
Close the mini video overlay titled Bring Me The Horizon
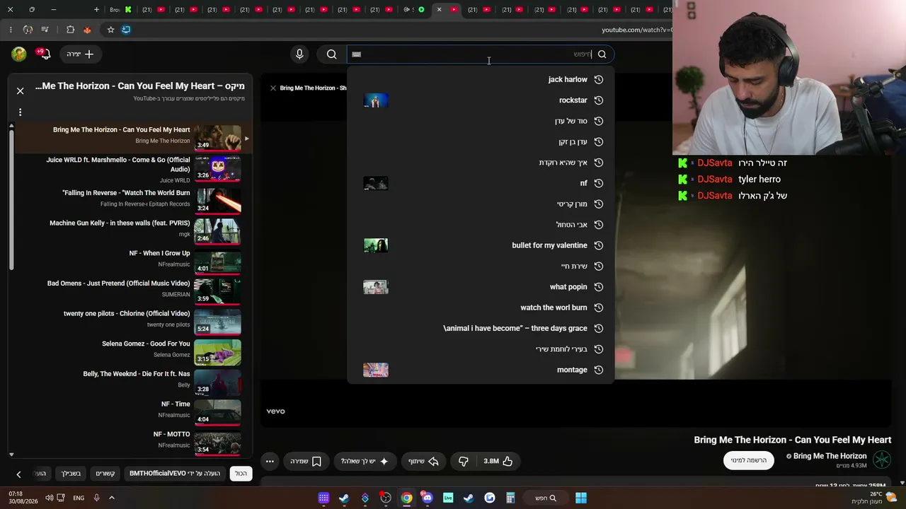[x=273, y=88]
